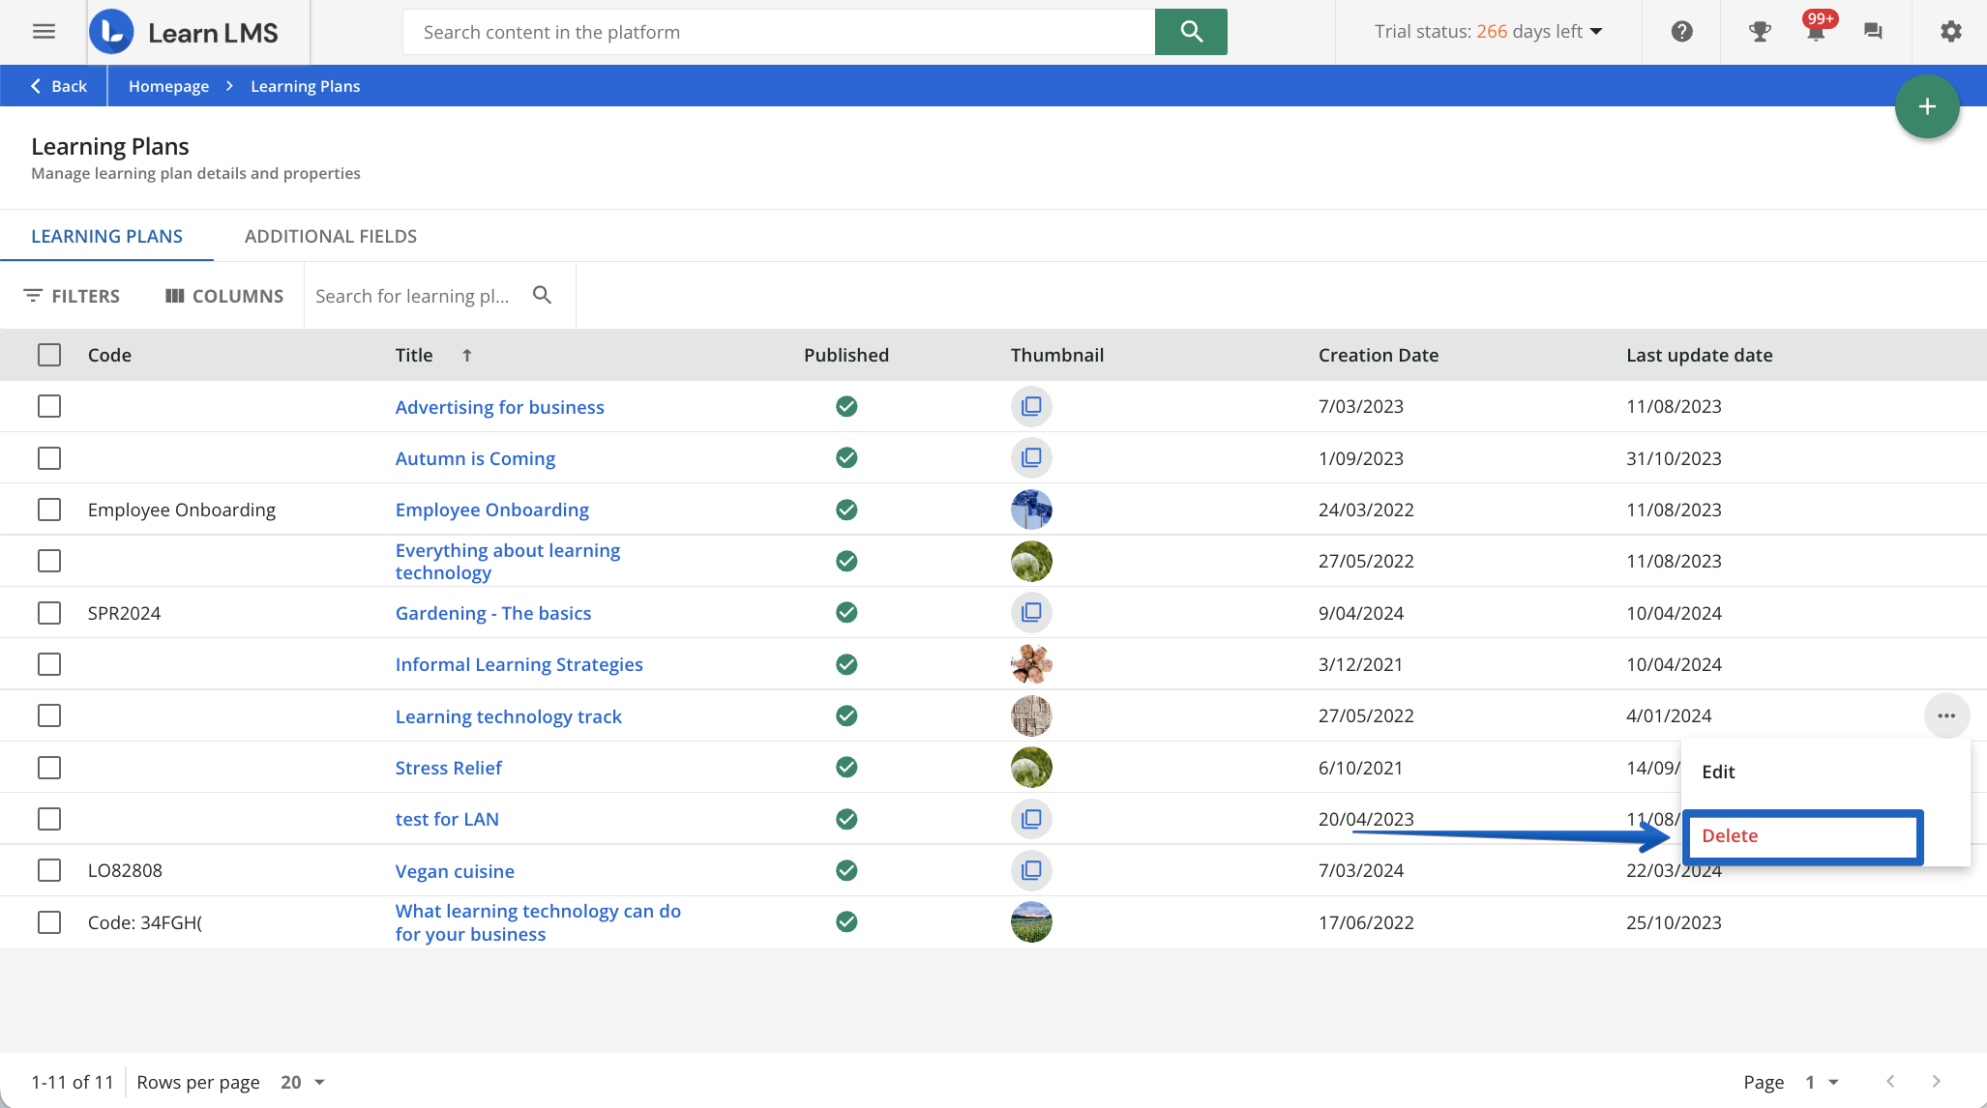Click the platform search input field

click(779, 32)
